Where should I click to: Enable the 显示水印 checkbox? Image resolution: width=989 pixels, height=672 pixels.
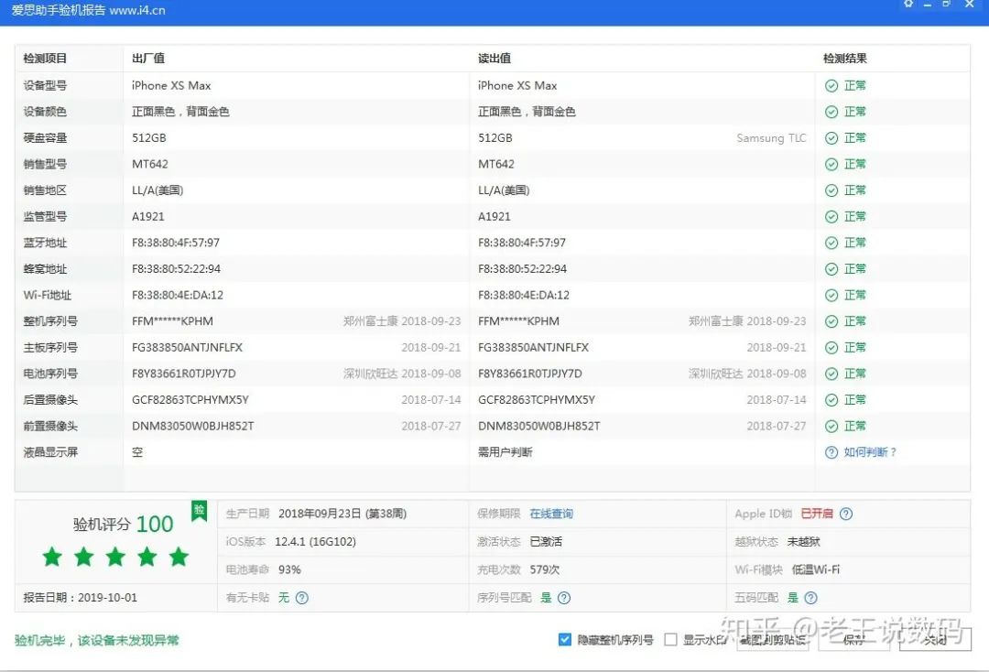(x=671, y=639)
